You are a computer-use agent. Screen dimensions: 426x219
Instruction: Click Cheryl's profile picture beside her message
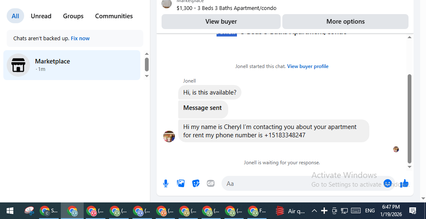pyautogui.click(x=169, y=136)
